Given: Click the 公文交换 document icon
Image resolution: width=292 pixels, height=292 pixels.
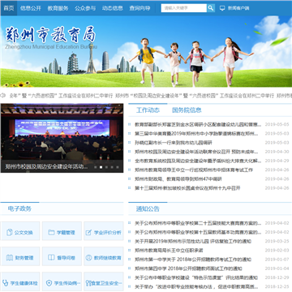Looking at the screenshot, I should (10, 232).
